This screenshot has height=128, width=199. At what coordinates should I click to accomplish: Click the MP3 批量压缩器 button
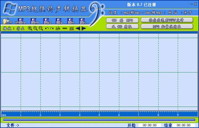tap(167, 26)
